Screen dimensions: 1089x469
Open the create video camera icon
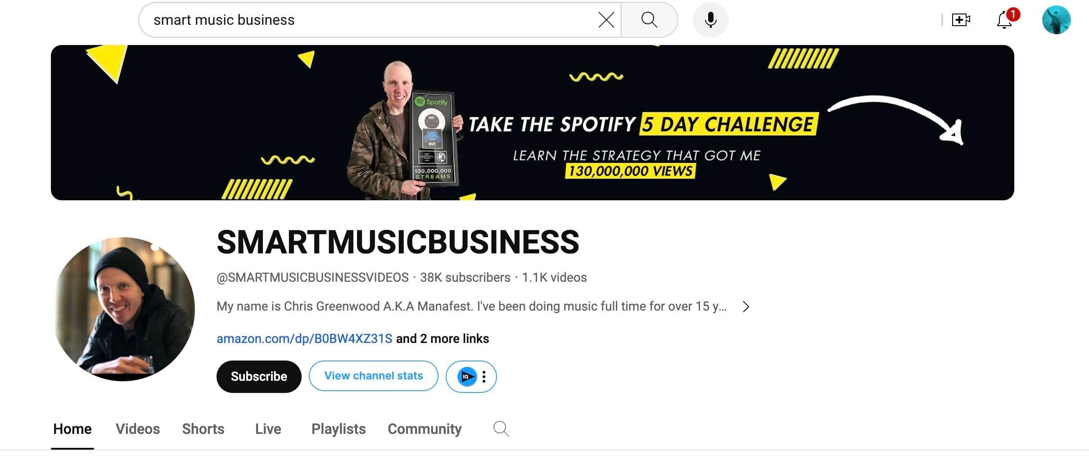961,20
